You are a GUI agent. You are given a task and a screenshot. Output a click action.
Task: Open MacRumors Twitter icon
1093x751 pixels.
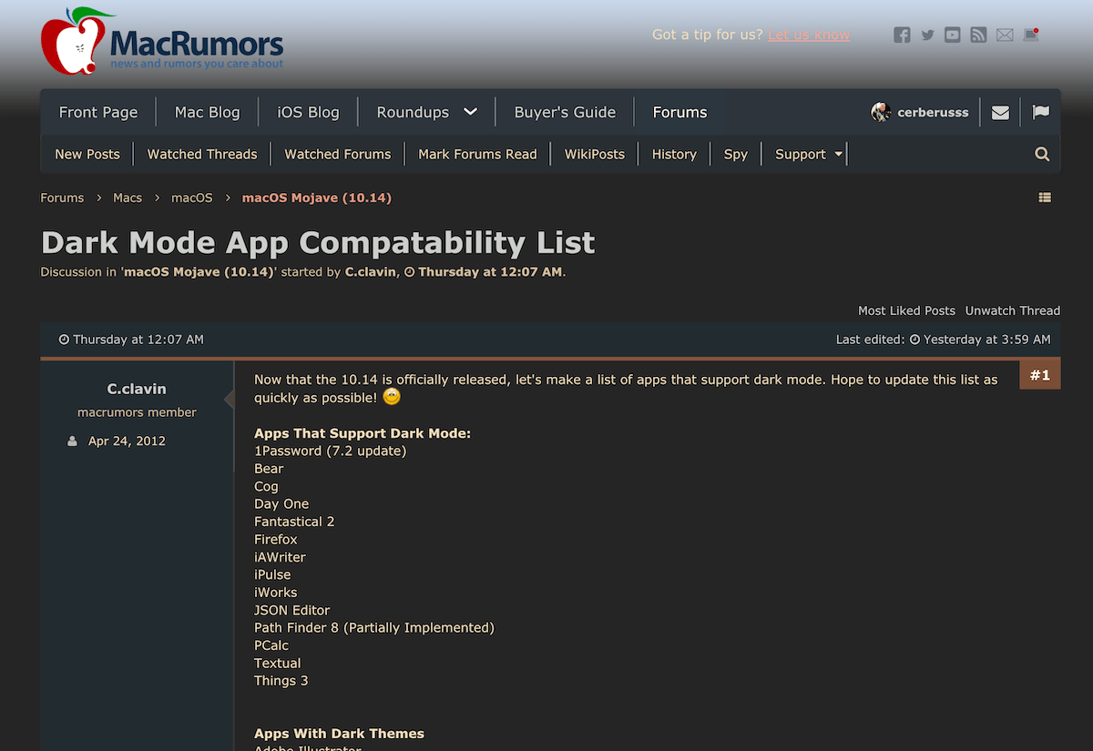[927, 35]
